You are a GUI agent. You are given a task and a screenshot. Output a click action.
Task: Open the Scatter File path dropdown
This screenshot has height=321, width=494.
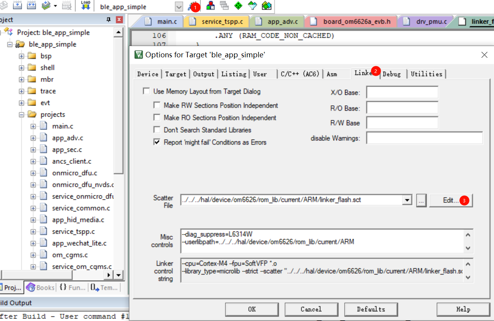pyautogui.click(x=407, y=200)
